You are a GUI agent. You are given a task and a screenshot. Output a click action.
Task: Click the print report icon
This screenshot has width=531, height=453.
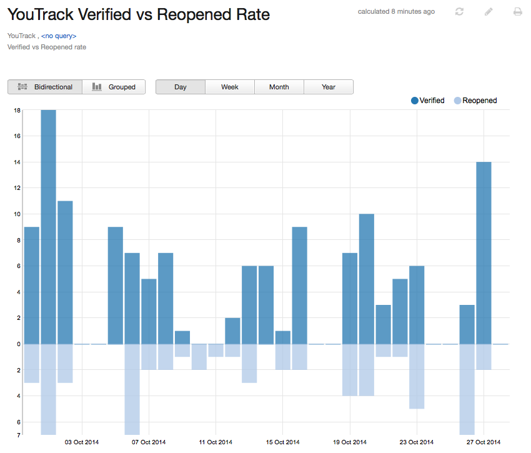click(x=517, y=11)
